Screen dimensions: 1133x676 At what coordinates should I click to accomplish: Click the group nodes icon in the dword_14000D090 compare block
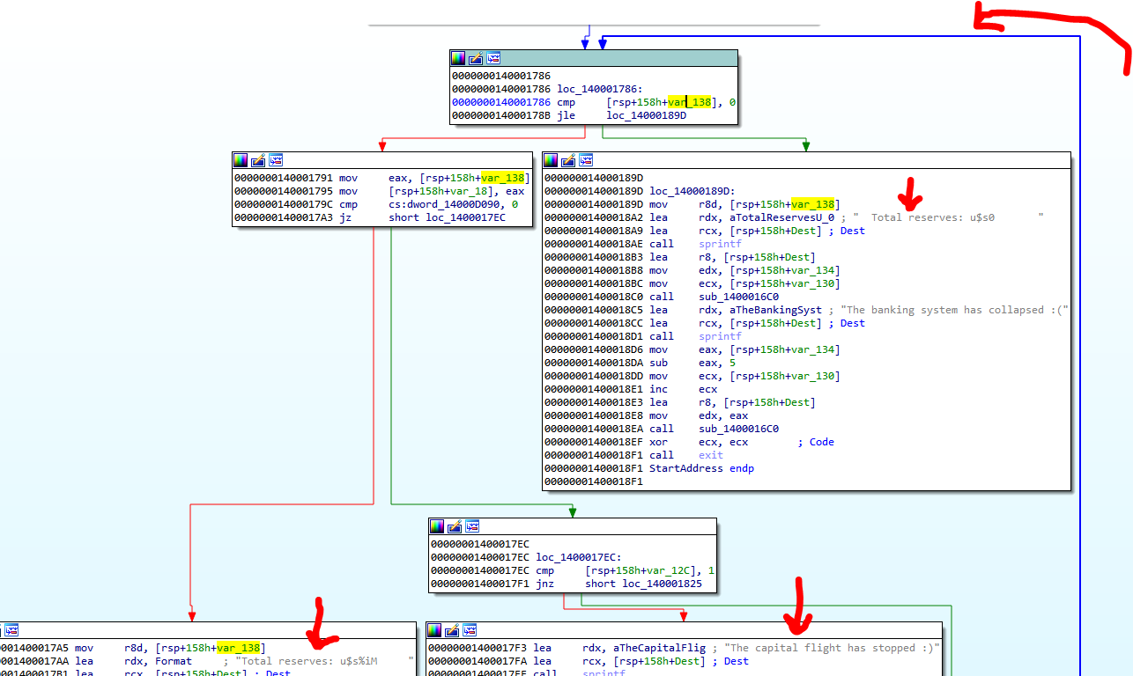click(276, 160)
